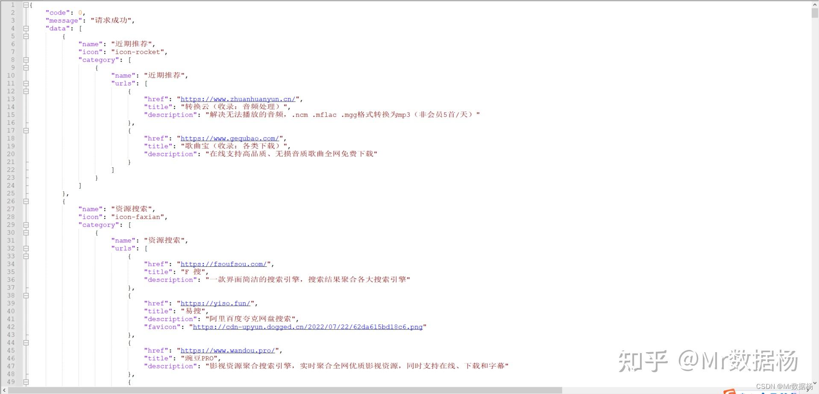Click the chevron arrow near CSDN watermark
Screen dimensions: 819x394
click(x=814, y=383)
